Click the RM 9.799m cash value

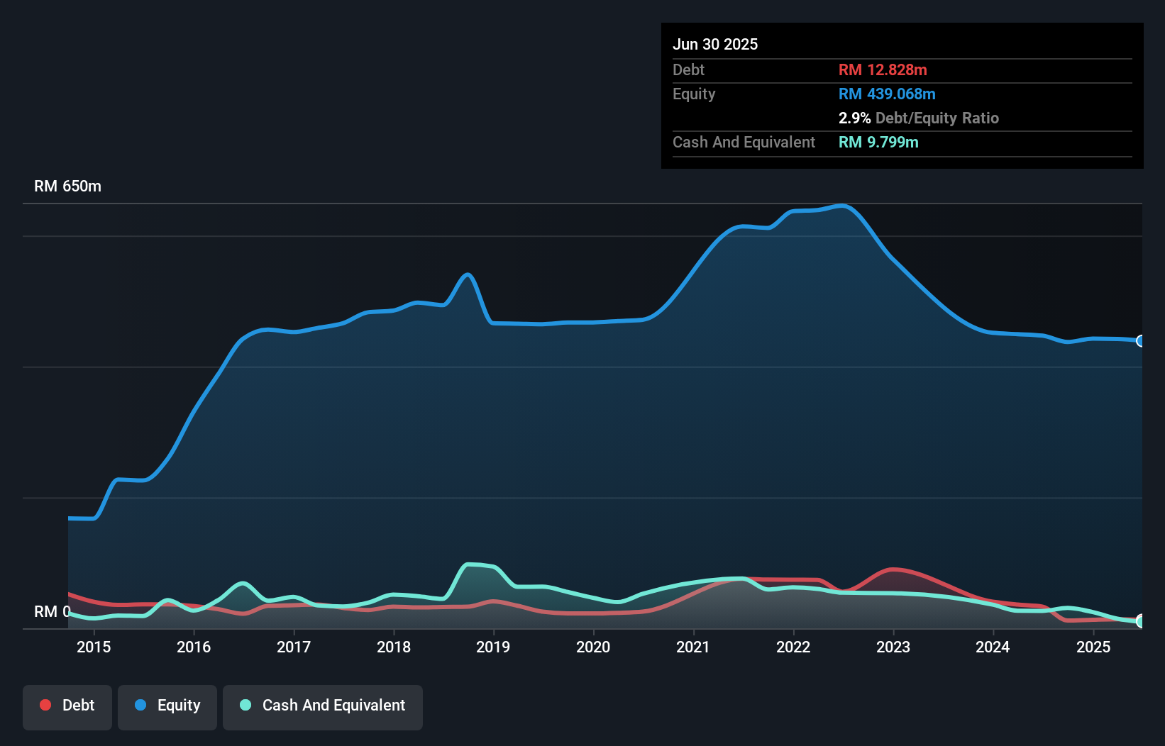point(878,143)
